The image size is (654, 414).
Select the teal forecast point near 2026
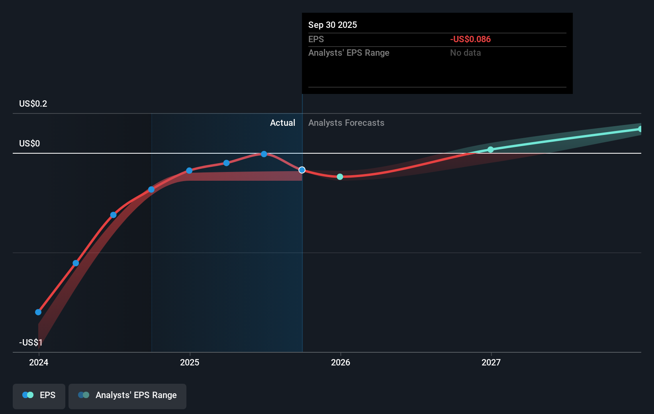340,176
